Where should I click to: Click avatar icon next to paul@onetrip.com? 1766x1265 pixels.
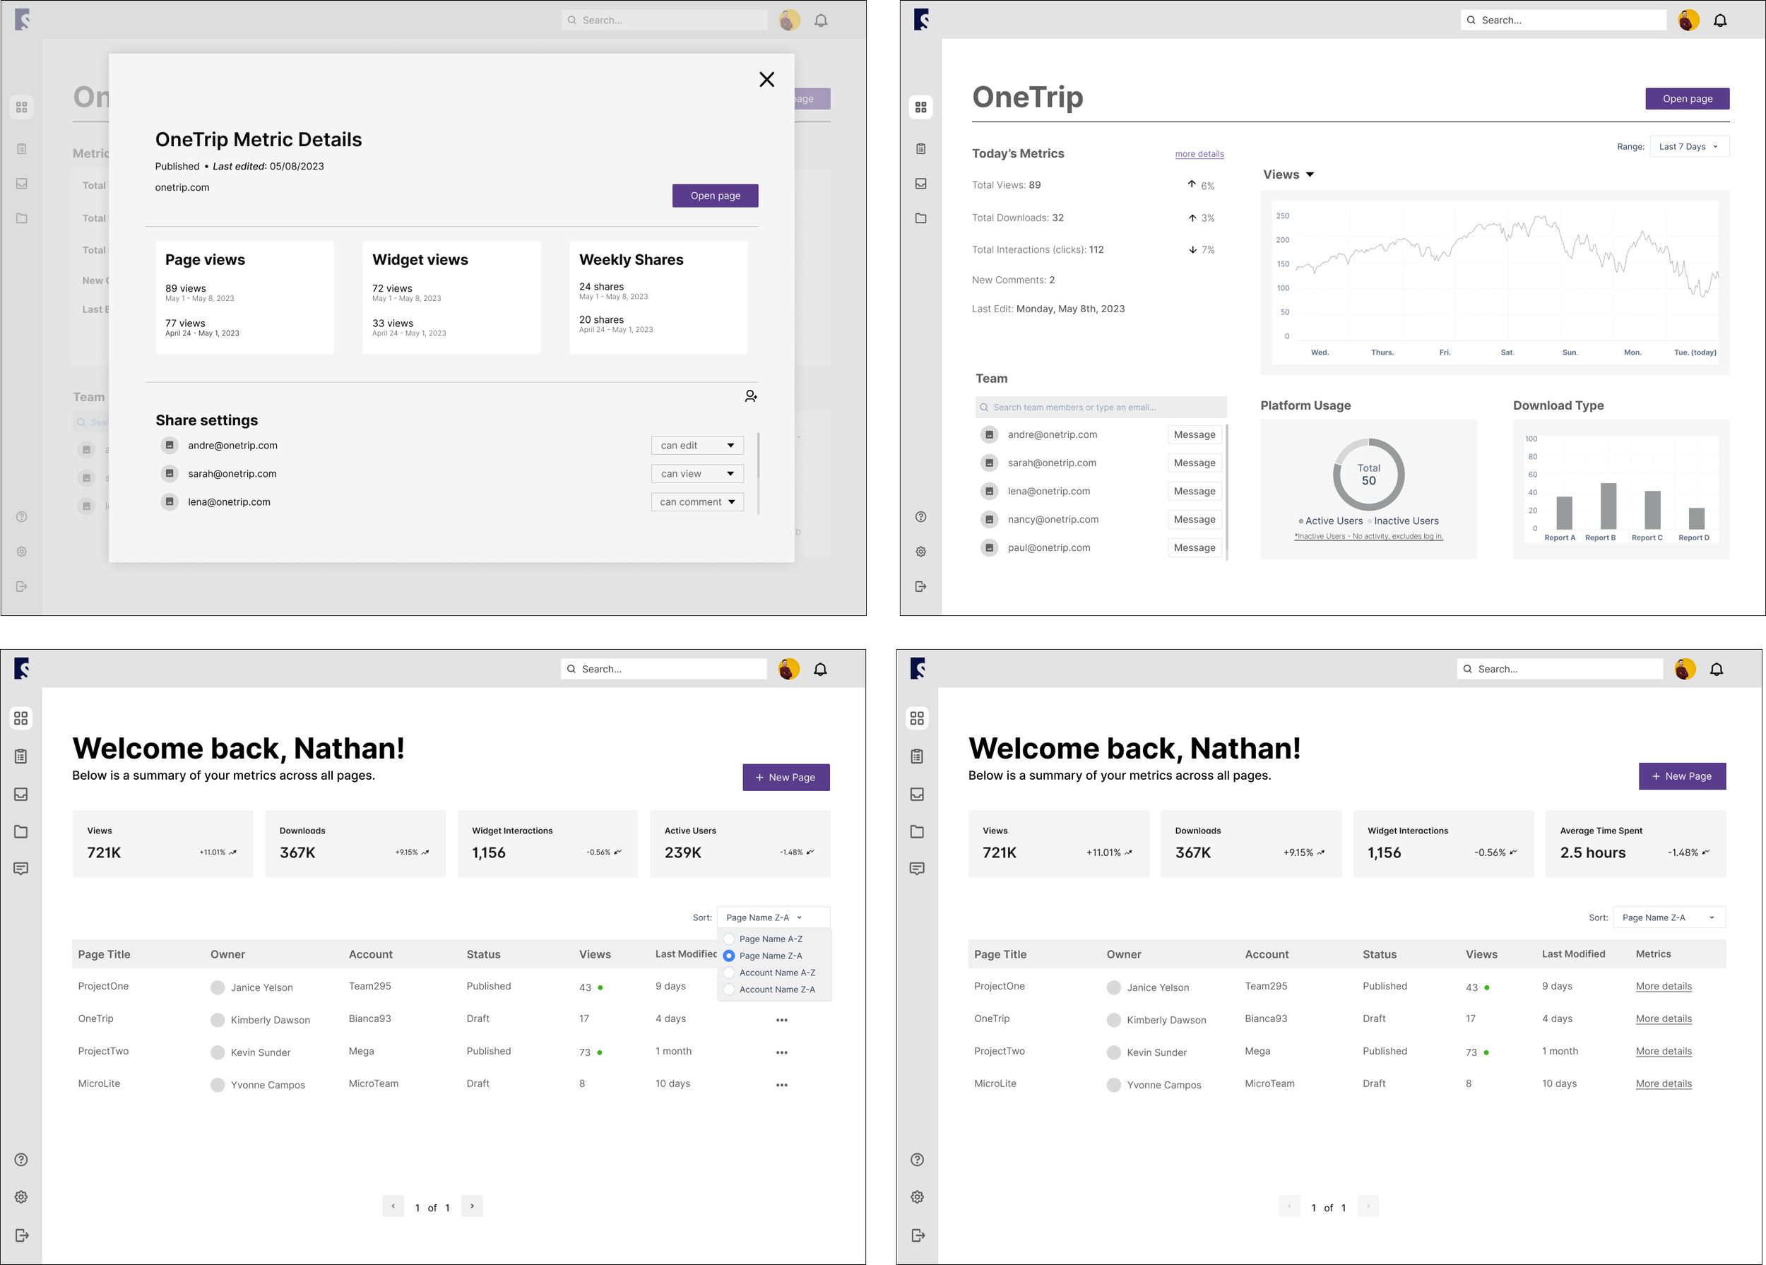pyautogui.click(x=989, y=548)
